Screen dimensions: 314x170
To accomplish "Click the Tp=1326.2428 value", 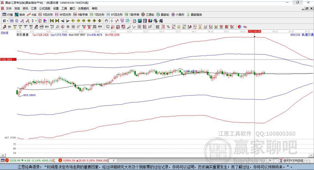I will tap(40, 35).
